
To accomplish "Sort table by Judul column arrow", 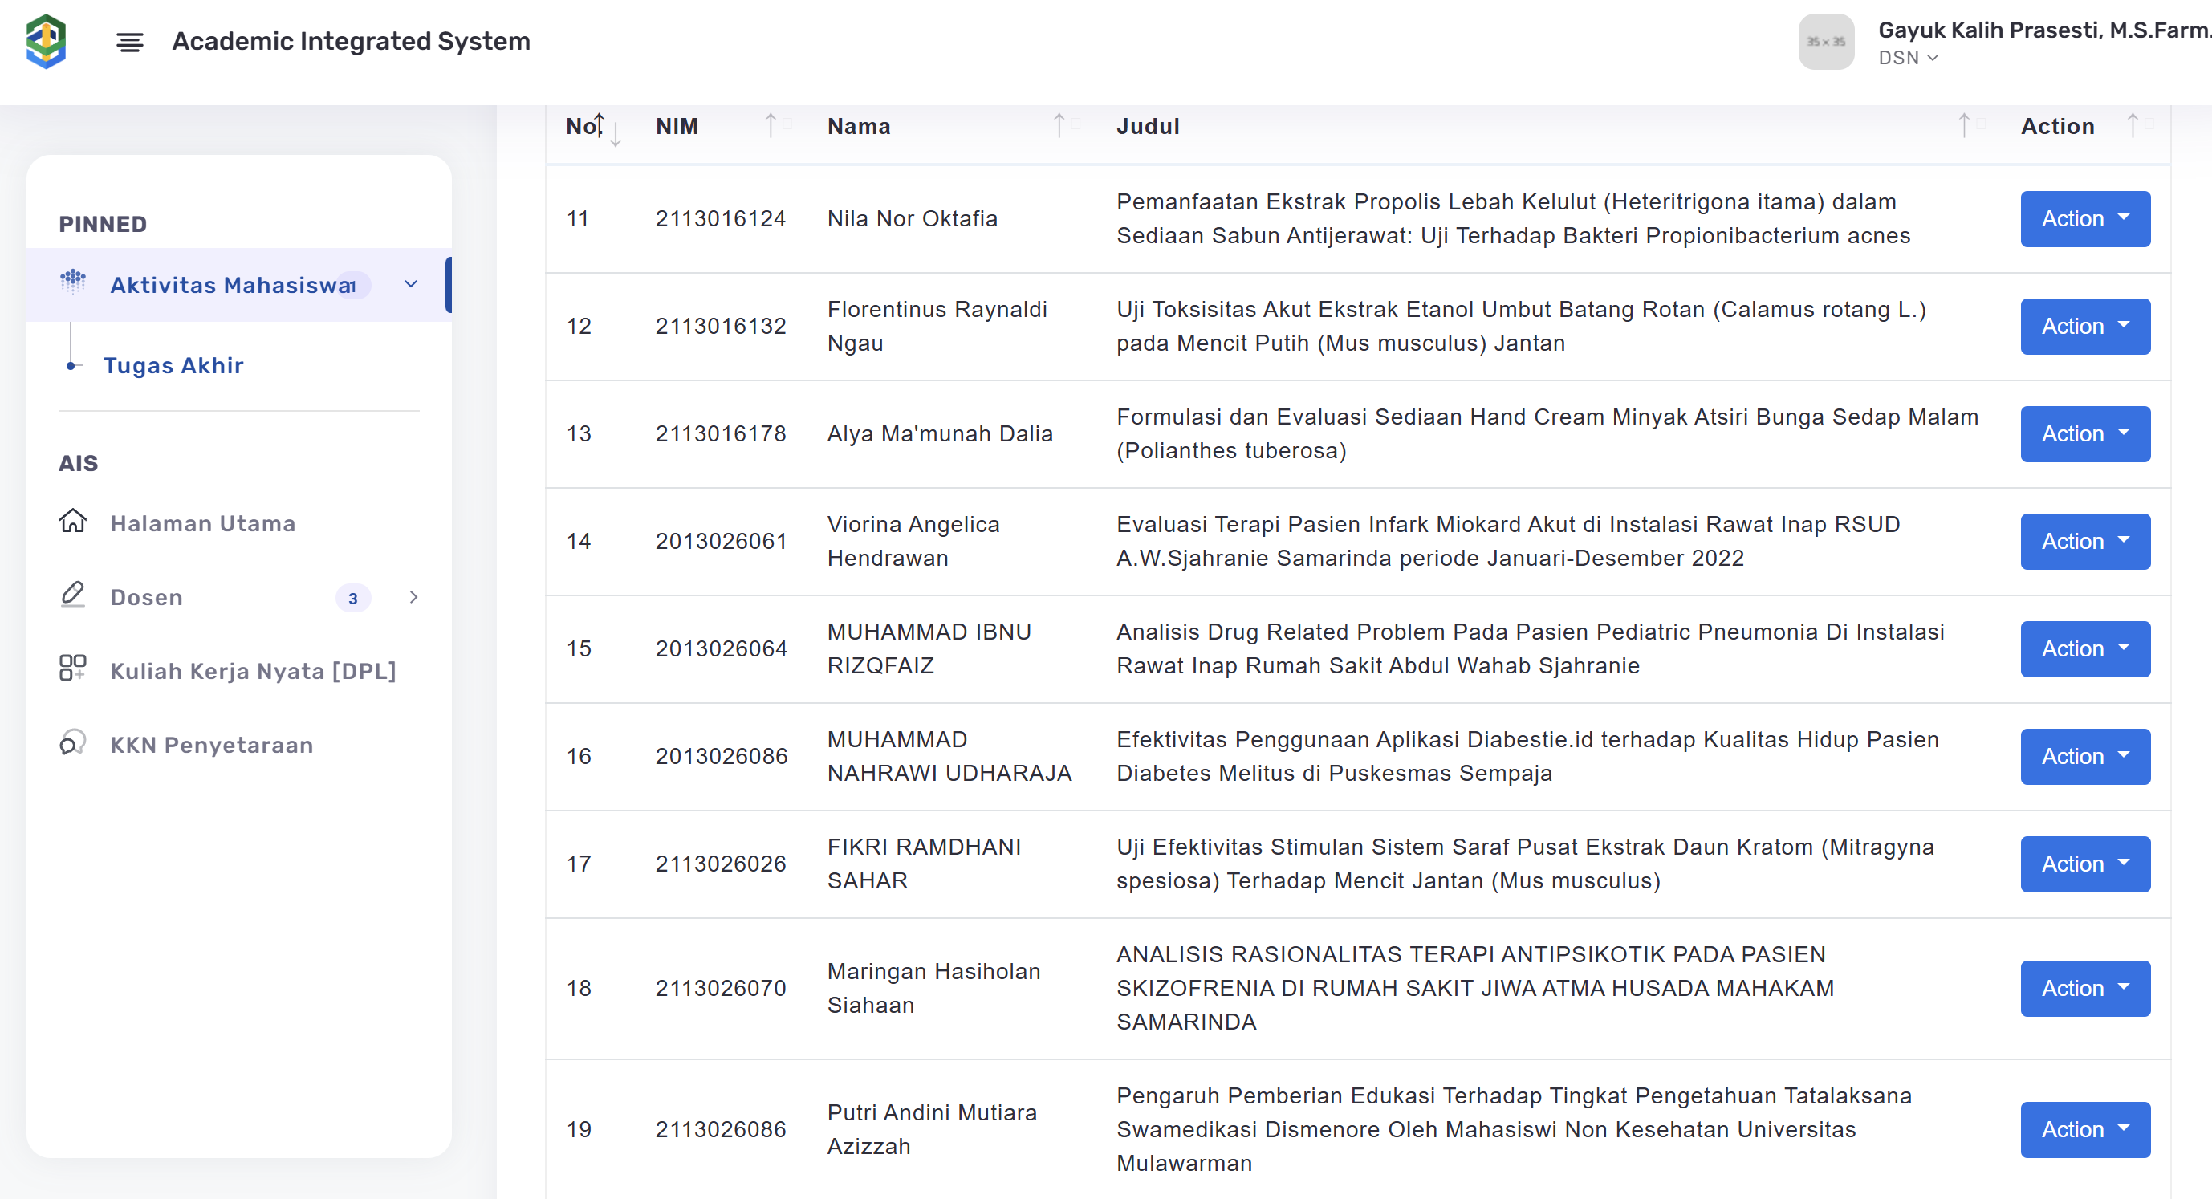I will (1965, 125).
